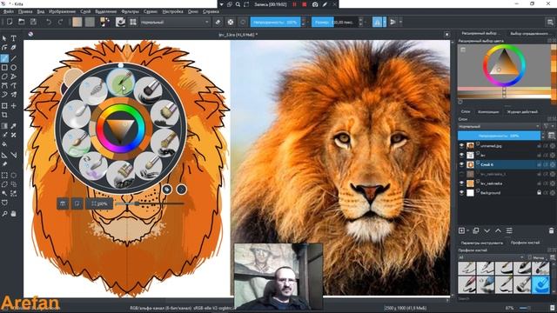Image resolution: width=557 pixels, height=313 pixels.
Task: Select the Color Picker eyedropper tool
Action: [14, 125]
